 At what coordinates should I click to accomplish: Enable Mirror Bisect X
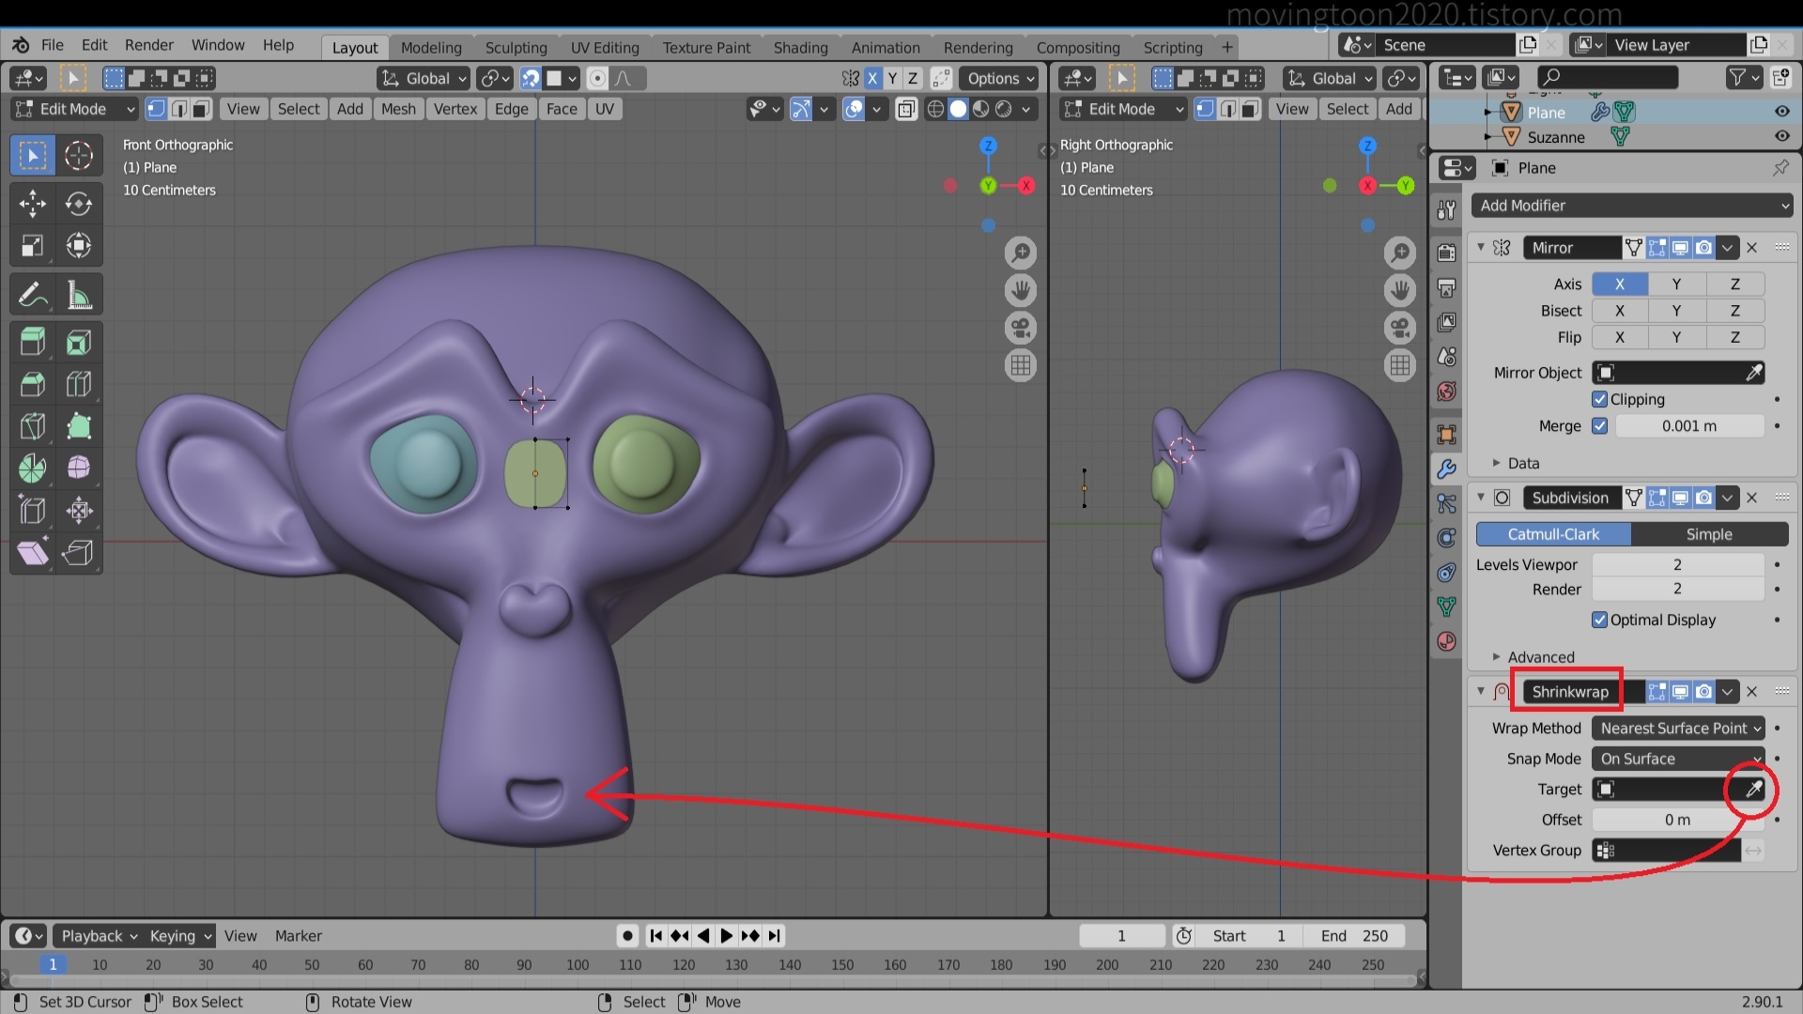pos(1619,311)
